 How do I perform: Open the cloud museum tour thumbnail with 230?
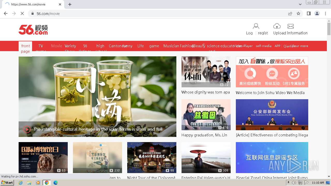pyautogui.click(x=97, y=158)
